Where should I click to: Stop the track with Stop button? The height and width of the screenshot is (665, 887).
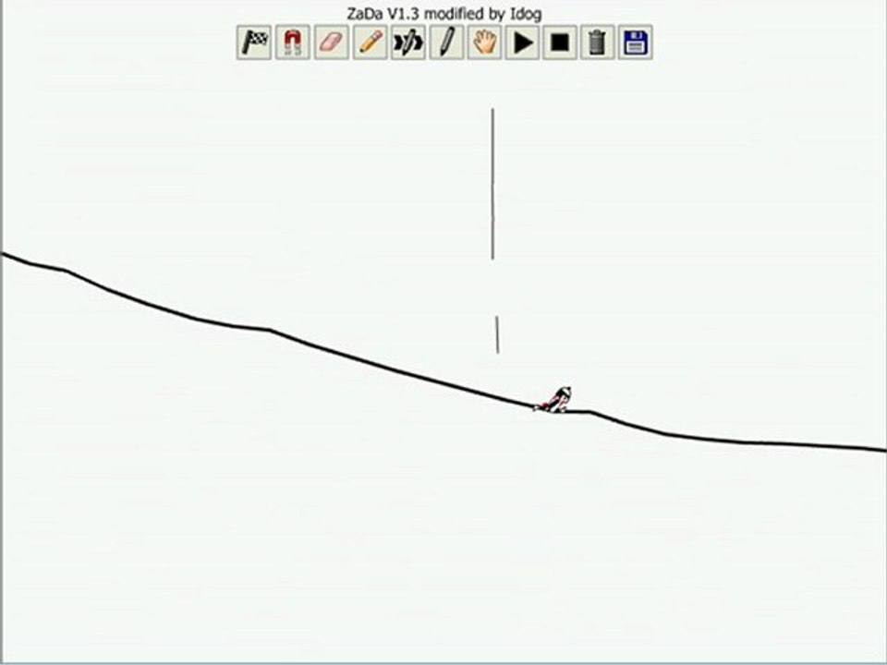(560, 42)
